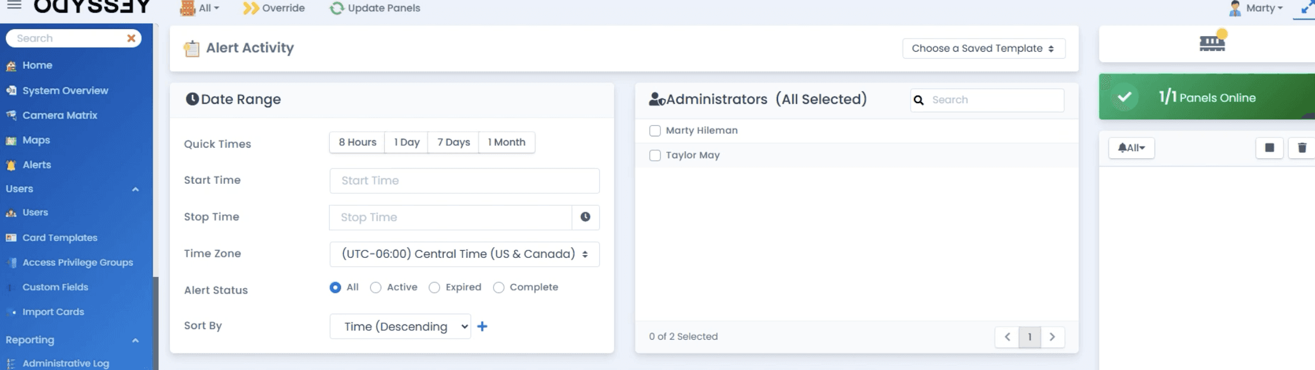This screenshot has width=1315, height=370.
Task: Open the Time Zone dropdown
Action: 464,254
